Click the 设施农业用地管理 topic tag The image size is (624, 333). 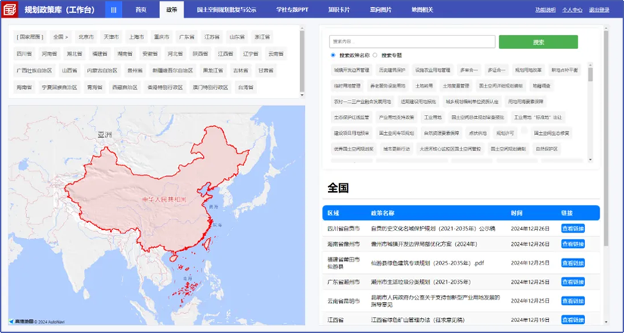point(433,70)
